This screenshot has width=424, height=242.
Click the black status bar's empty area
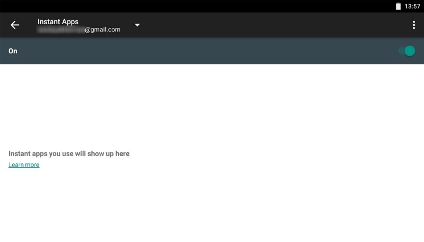pyautogui.click(x=193, y=6)
